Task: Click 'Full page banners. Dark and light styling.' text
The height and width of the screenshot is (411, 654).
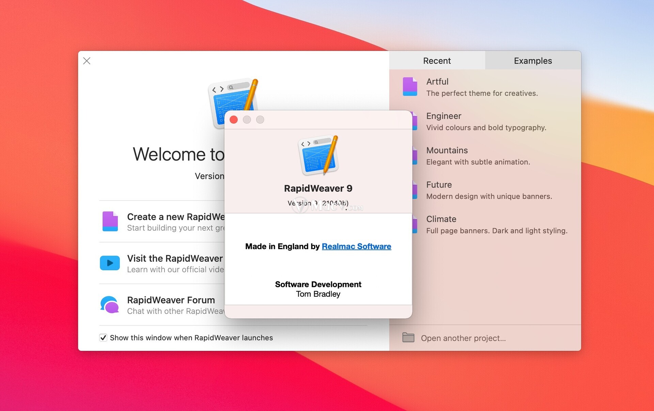Action: pos(497,230)
